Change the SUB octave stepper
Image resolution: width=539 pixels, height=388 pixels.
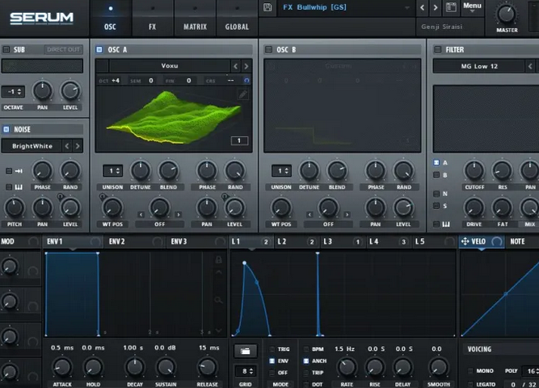point(13,92)
